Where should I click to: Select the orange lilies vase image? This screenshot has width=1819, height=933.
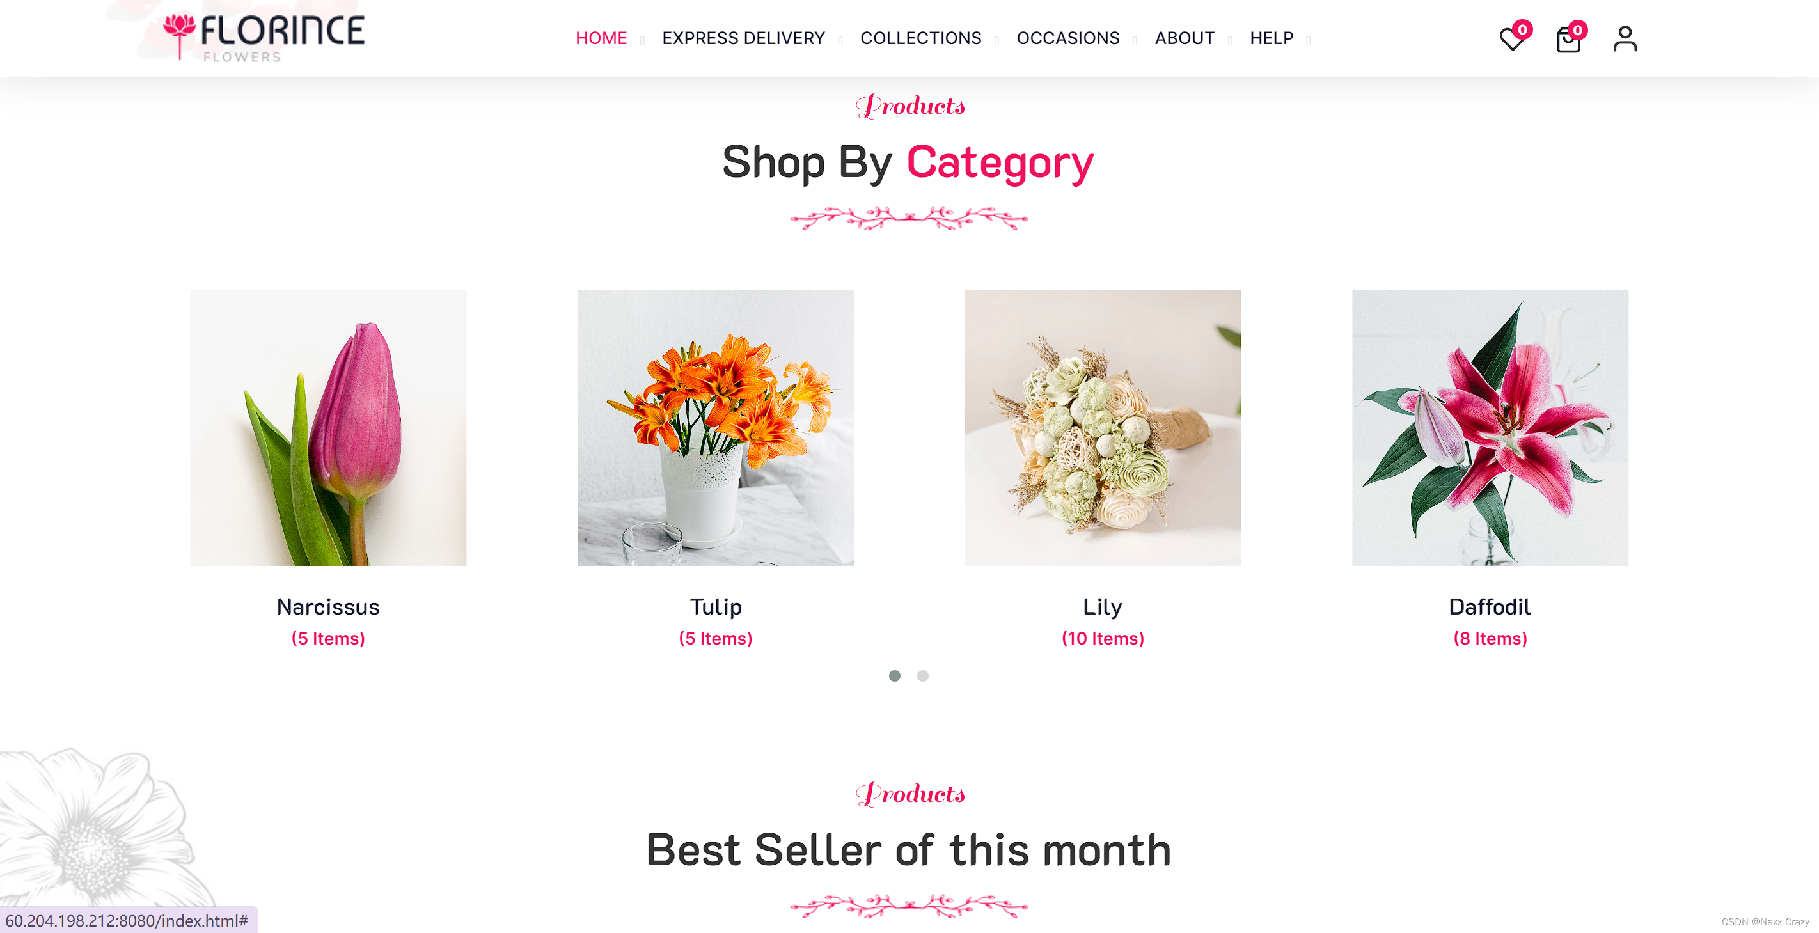pos(715,427)
